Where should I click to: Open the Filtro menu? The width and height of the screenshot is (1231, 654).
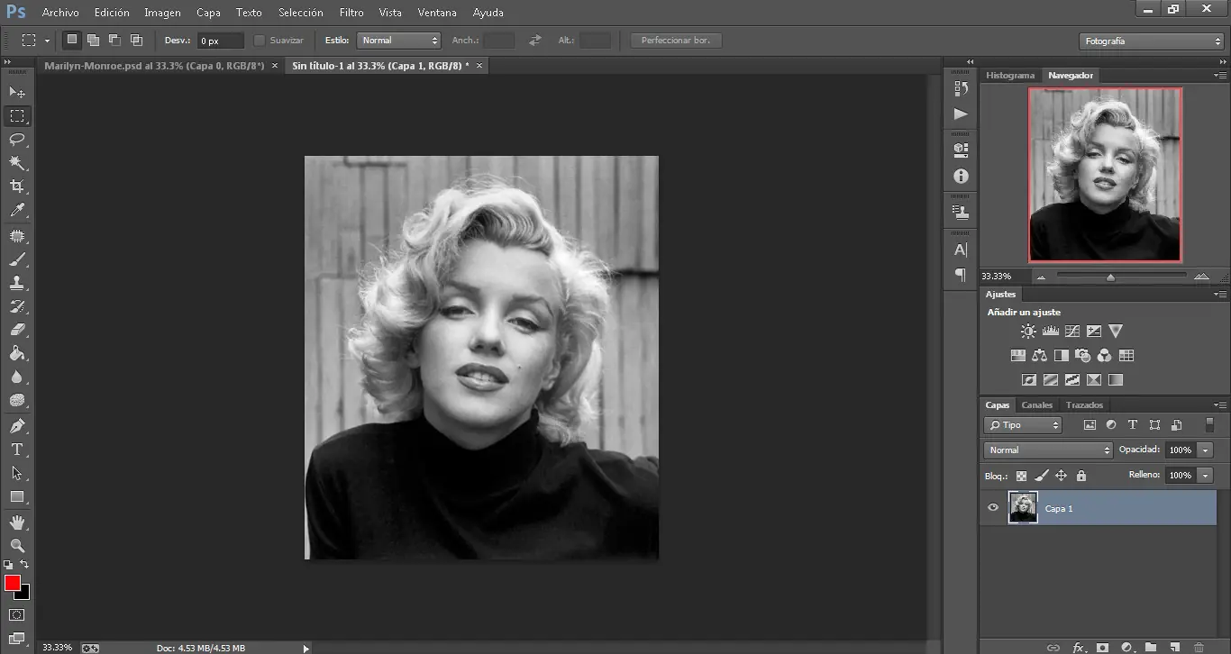point(351,13)
